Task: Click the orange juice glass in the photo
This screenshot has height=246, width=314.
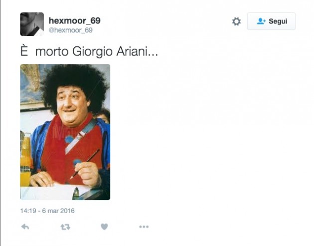Action: coord(25,160)
